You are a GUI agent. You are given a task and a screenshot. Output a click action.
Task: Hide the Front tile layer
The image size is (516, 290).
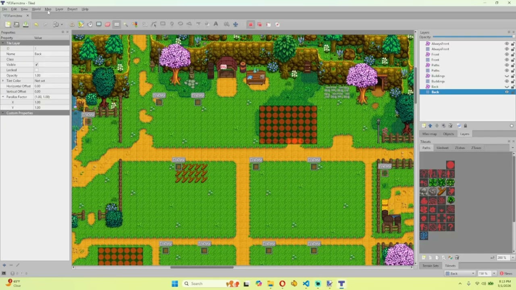click(x=507, y=60)
